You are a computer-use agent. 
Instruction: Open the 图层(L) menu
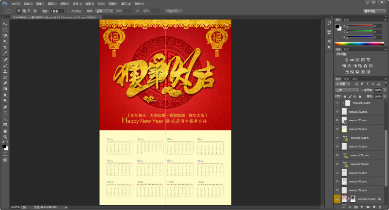point(52,4)
